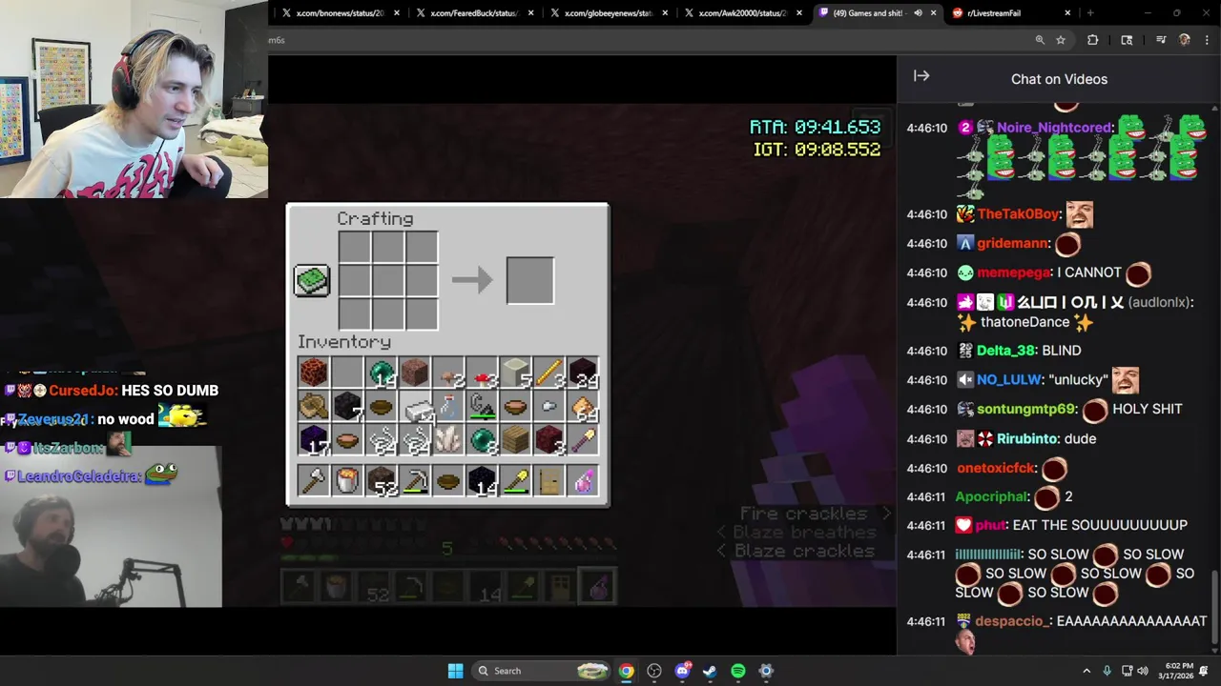The image size is (1221, 686).
Task: Select the iron axe in hotbar
Action: (x=313, y=481)
